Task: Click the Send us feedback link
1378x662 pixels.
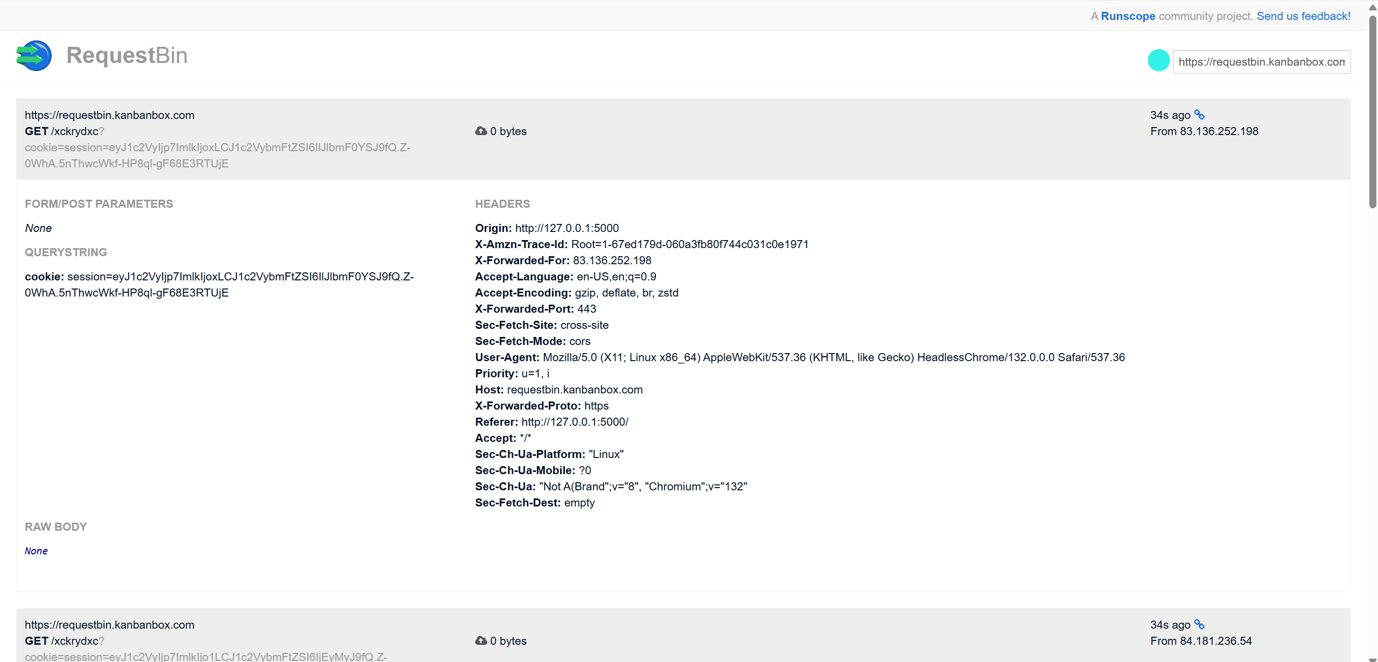Action: 1303,16
